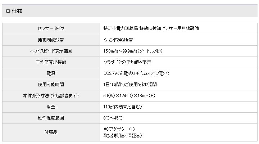Screen dimensions: 259x144
Task: Click the クラブごとの平均値を表示 value text
Action: pos(127,62)
